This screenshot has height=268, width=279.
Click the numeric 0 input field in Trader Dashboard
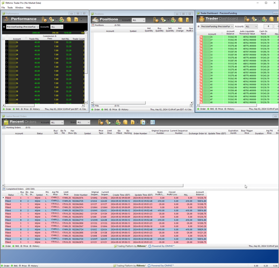tap(268, 26)
